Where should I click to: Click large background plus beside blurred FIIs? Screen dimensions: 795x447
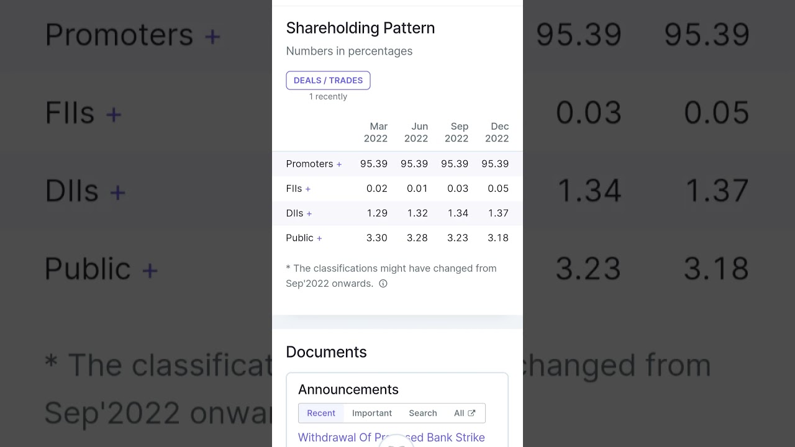pos(114,114)
